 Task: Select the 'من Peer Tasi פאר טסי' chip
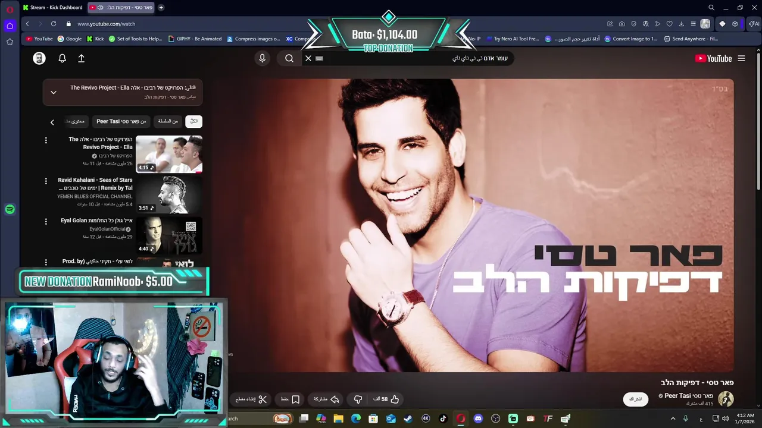pos(121,121)
